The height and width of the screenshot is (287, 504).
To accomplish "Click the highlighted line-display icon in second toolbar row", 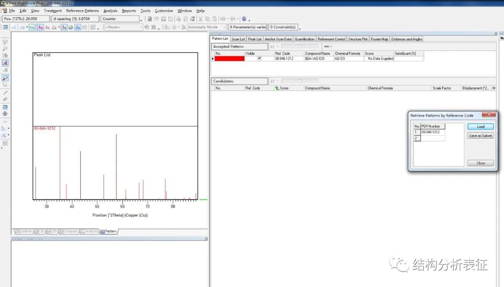I will click(x=32, y=28).
